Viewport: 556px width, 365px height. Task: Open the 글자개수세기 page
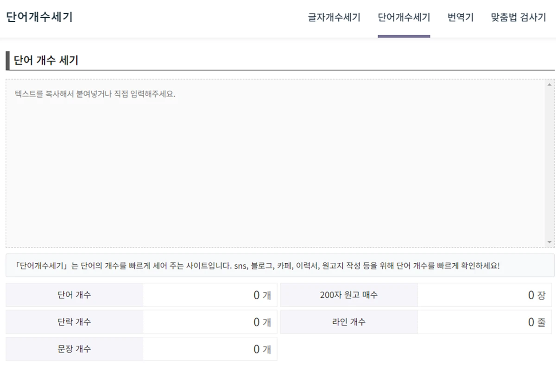click(335, 17)
